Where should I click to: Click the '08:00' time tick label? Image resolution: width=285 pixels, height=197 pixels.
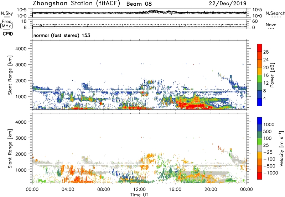point(104,190)
